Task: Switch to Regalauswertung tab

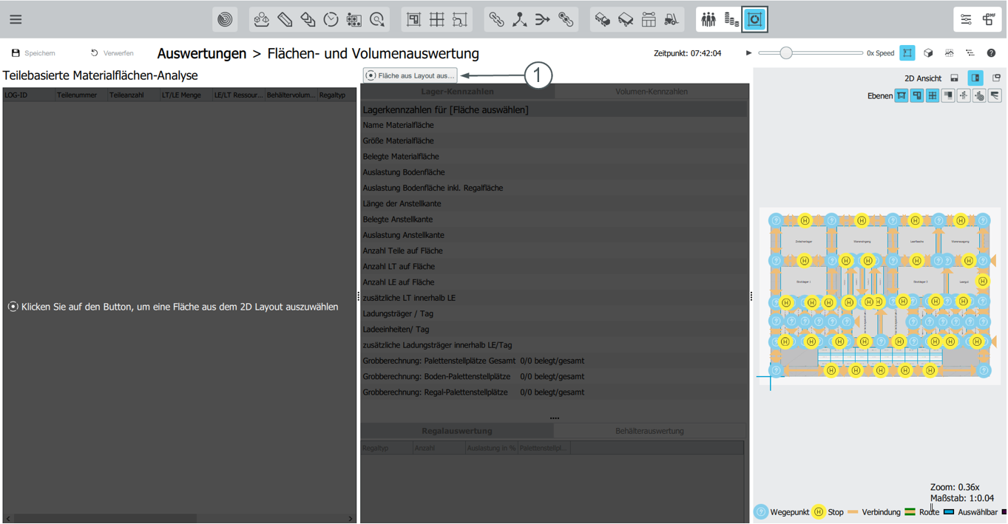Action: coord(457,431)
